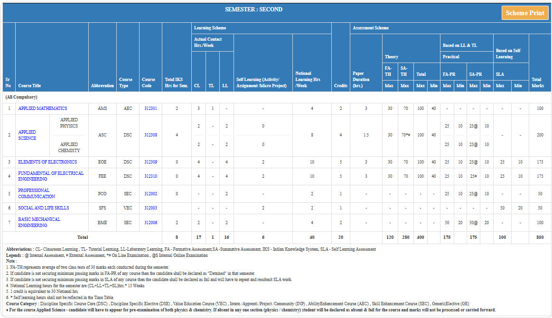Screen dimensions: 552x318
Task: Click course code 312310
Action: [150, 176]
